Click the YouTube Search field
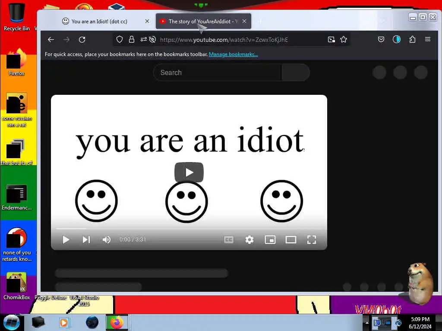 coord(218,72)
